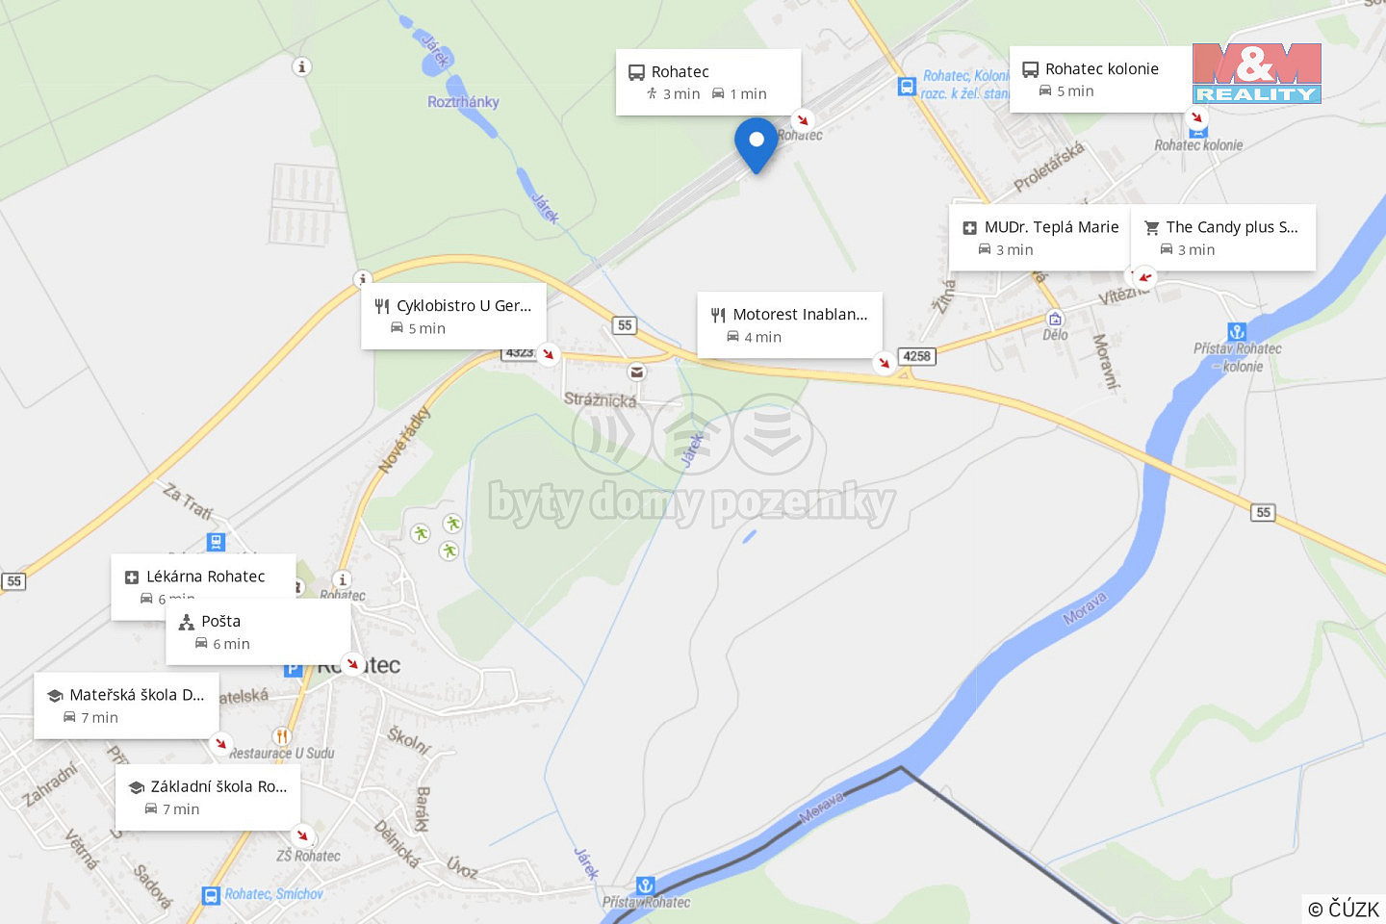Image resolution: width=1386 pixels, height=924 pixels.
Task: Open the Rohatec bus stop card
Action: tap(708, 82)
